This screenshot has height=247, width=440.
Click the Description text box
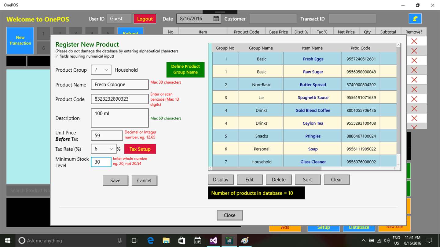[120, 118]
